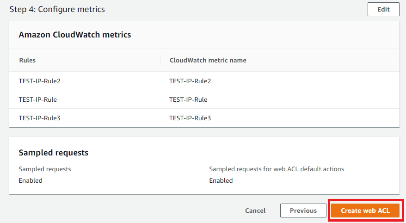406x223 pixels.
Task: Click Enabled value under Sampled requests label
Action: (x=31, y=180)
